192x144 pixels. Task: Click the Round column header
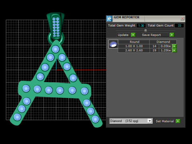134,42
